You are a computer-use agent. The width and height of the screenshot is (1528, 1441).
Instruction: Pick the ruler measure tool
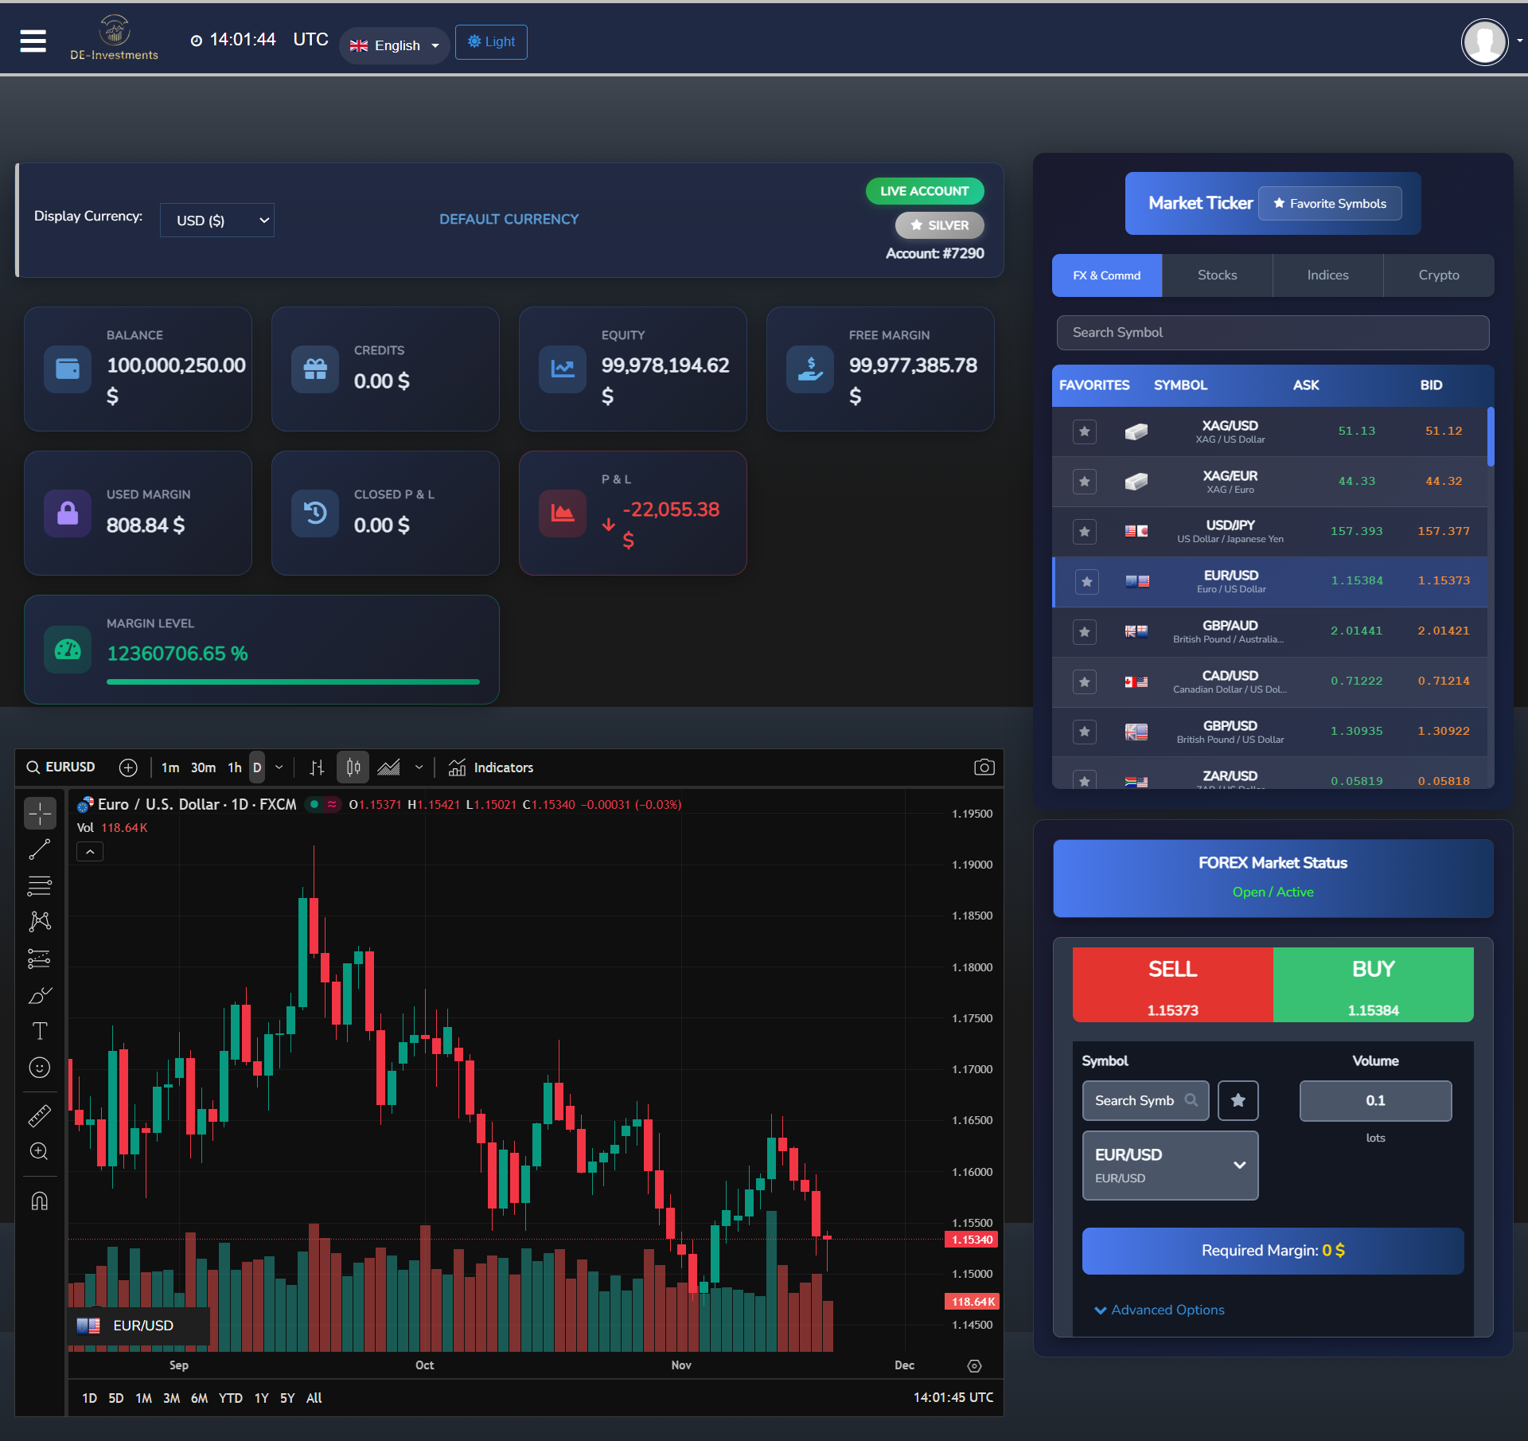(39, 1115)
